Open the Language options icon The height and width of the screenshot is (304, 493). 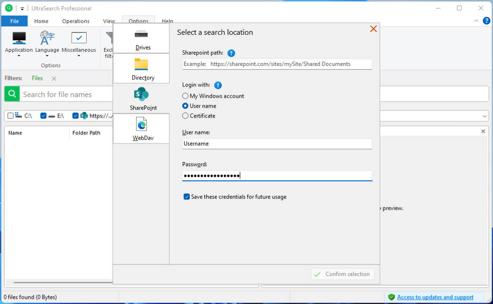[x=47, y=38]
